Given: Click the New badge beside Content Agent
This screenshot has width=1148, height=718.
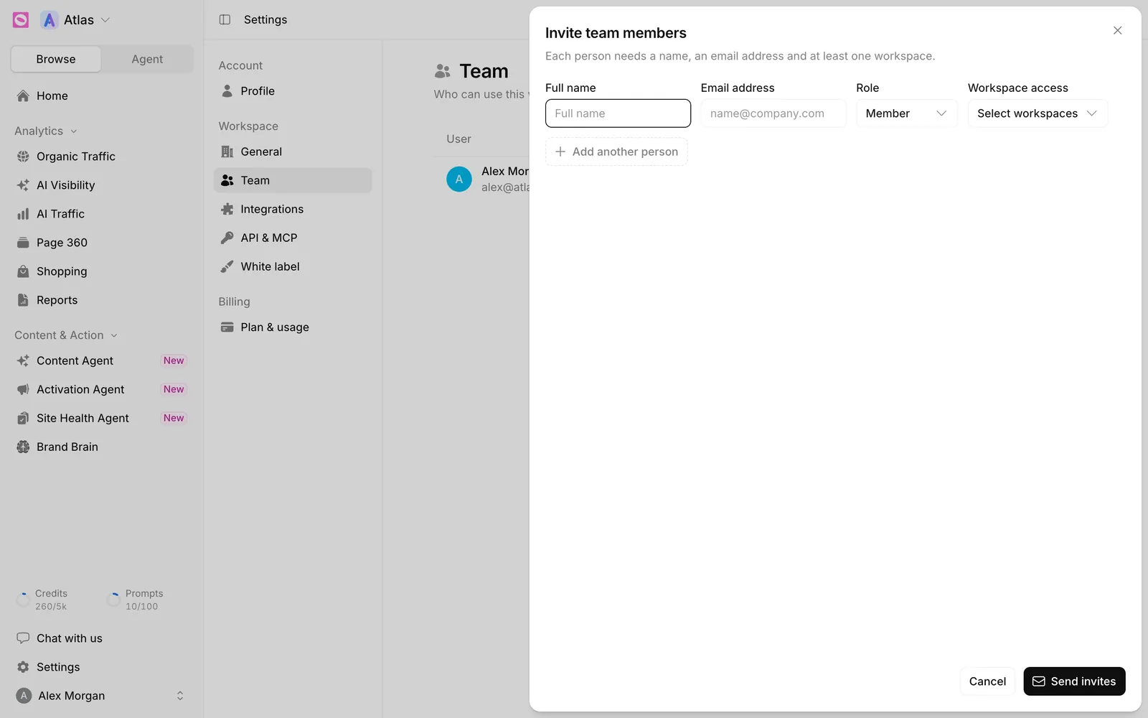Looking at the screenshot, I should (174, 360).
